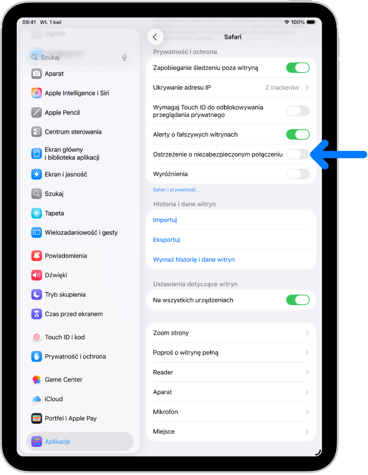The height and width of the screenshot is (475, 368).
Task: Tap Wymaż historię i dane witryn
Action: click(194, 260)
